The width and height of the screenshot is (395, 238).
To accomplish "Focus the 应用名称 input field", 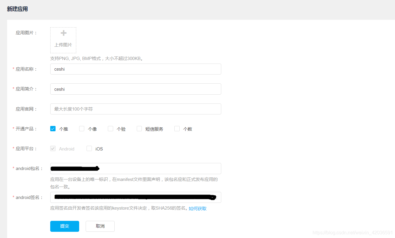I will click(136, 69).
